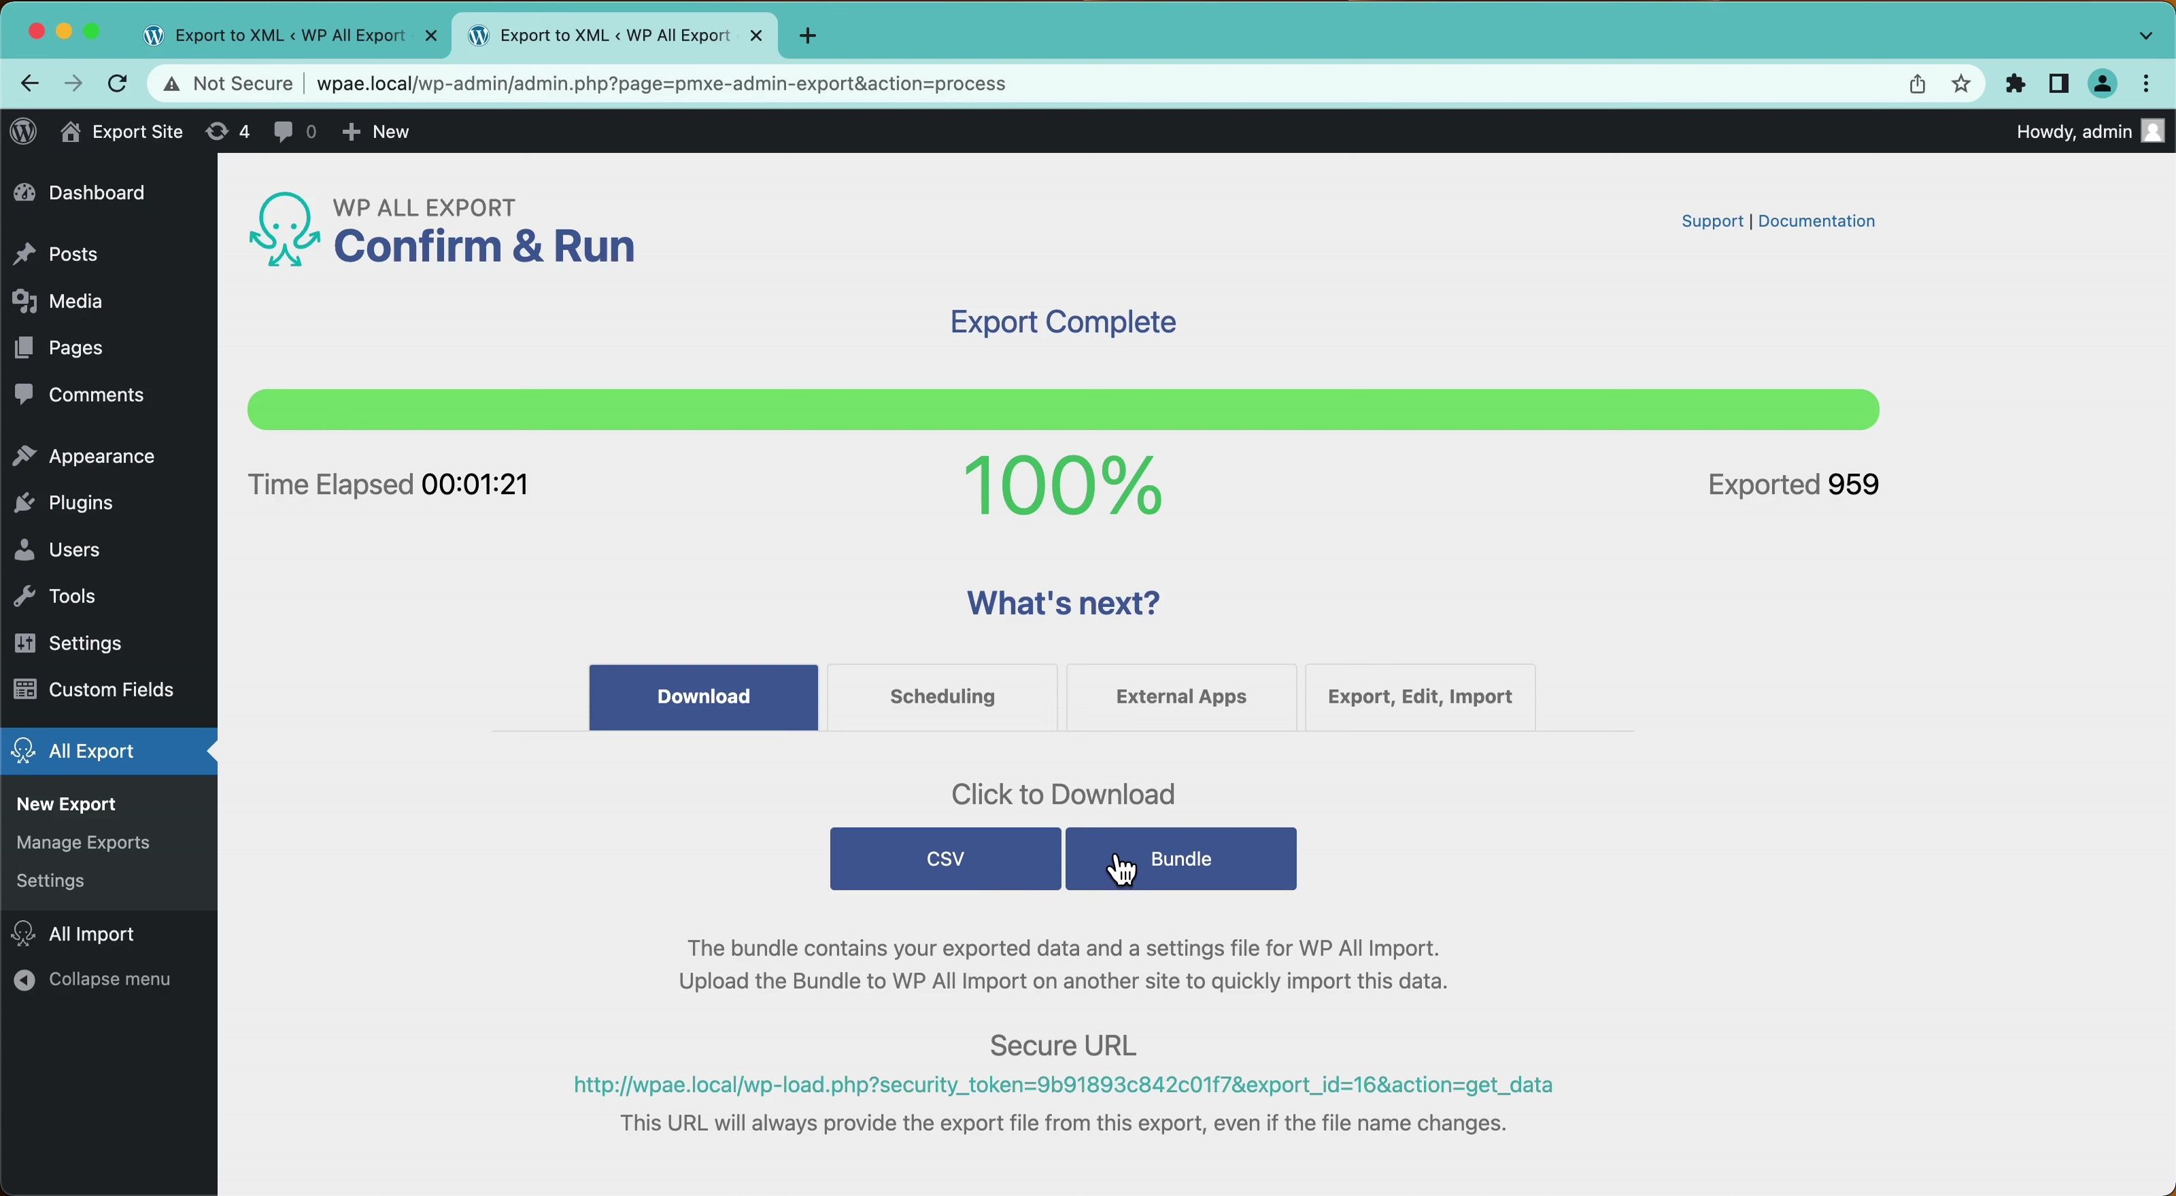This screenshot has width=2176, height=1196.
Task: Click the Settings sliders icon in sidebar
Action: (x=24, y=644)
